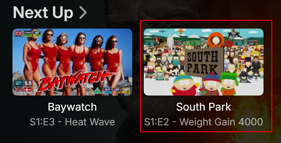Viewport: 281px width, 143px height.
Task: Open the South Park poster thumbnail
Action: [204, 62]
